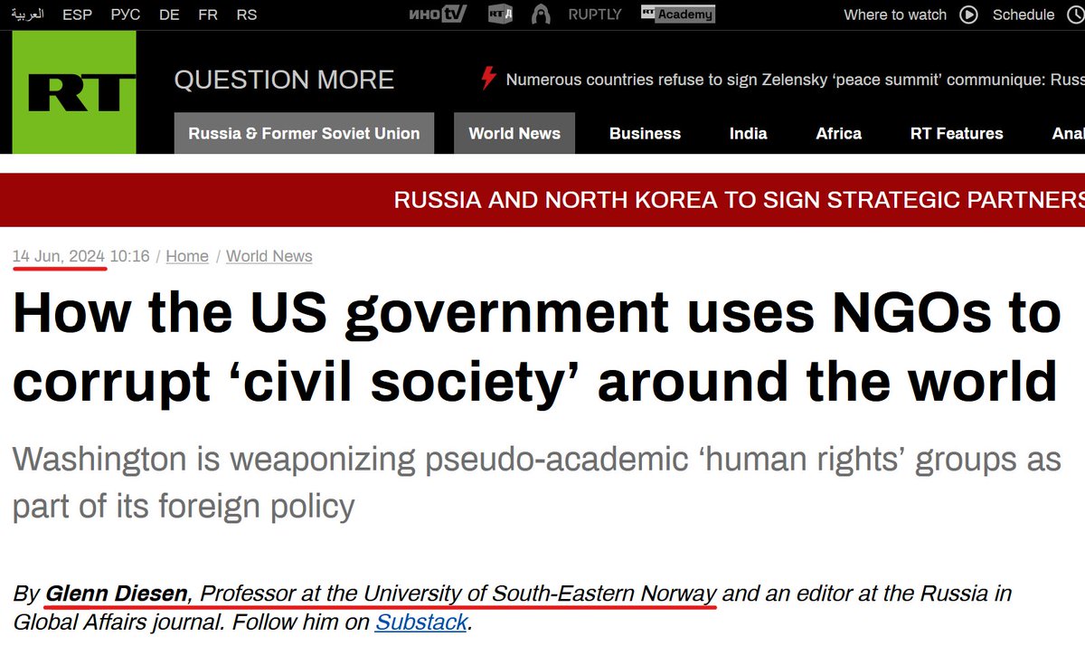Open the InoTV logo link
Viewport: 1085px width, 646px height.
(x=436, y=14)
